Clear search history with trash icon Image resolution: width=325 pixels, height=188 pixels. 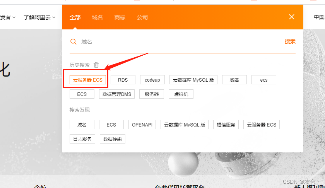[96, 65]
